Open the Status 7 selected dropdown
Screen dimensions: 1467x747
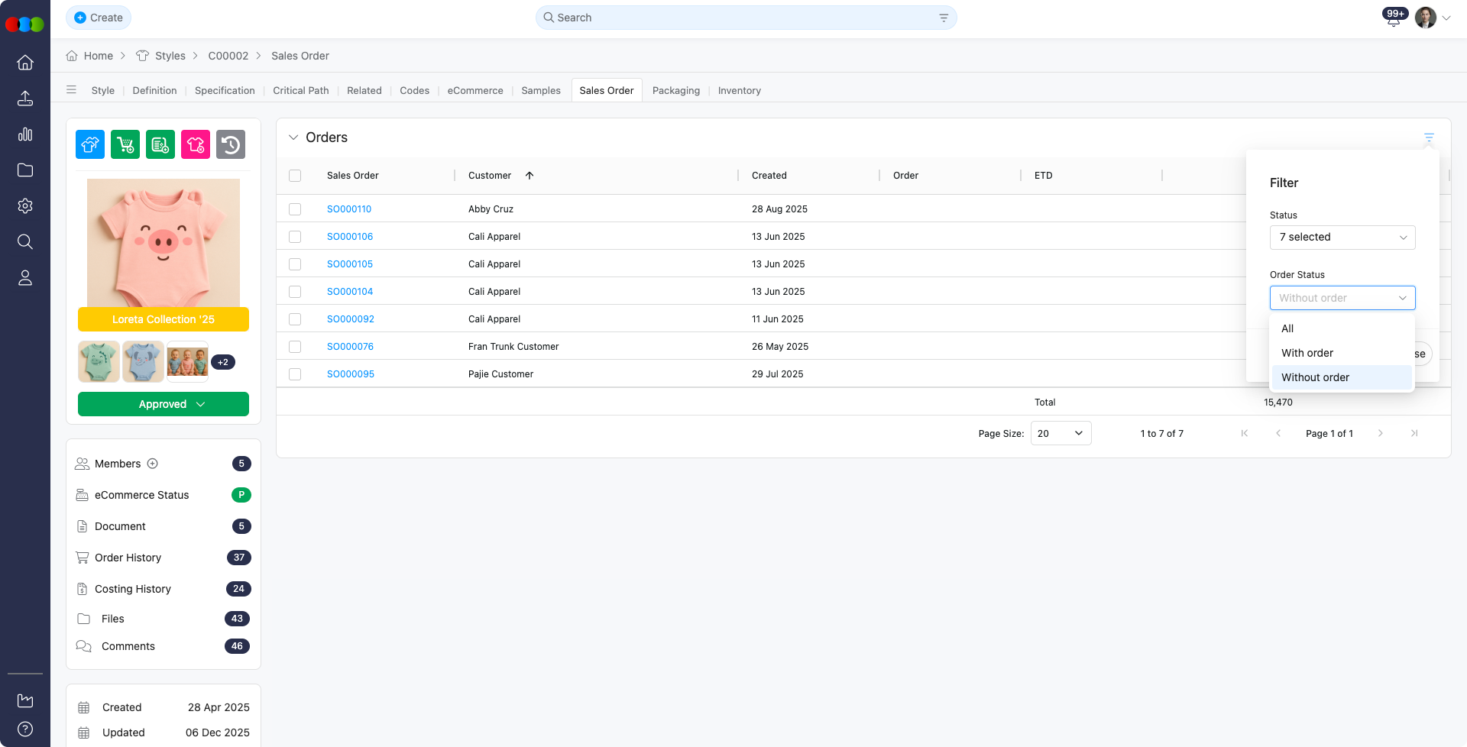pyautogui.click(x=1342, y=238)
